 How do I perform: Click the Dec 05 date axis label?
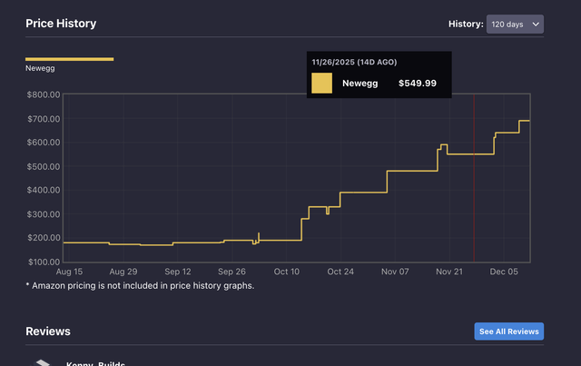pyautogui.click(x=504, y=272)
